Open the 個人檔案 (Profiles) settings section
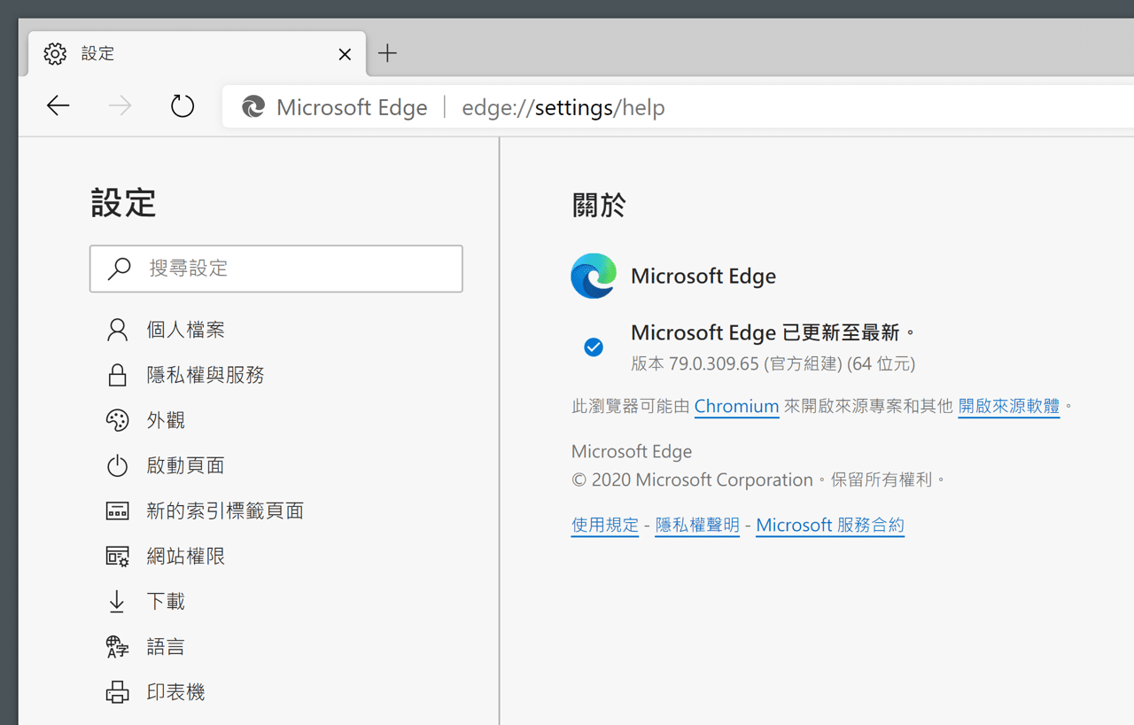The height and width of the screenshot is (725, 1134). (187, 329)
